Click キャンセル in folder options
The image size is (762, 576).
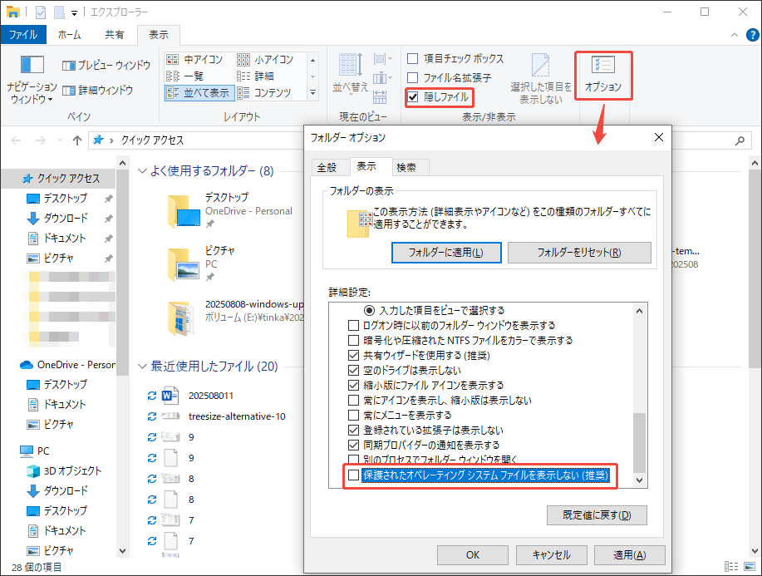552,555
